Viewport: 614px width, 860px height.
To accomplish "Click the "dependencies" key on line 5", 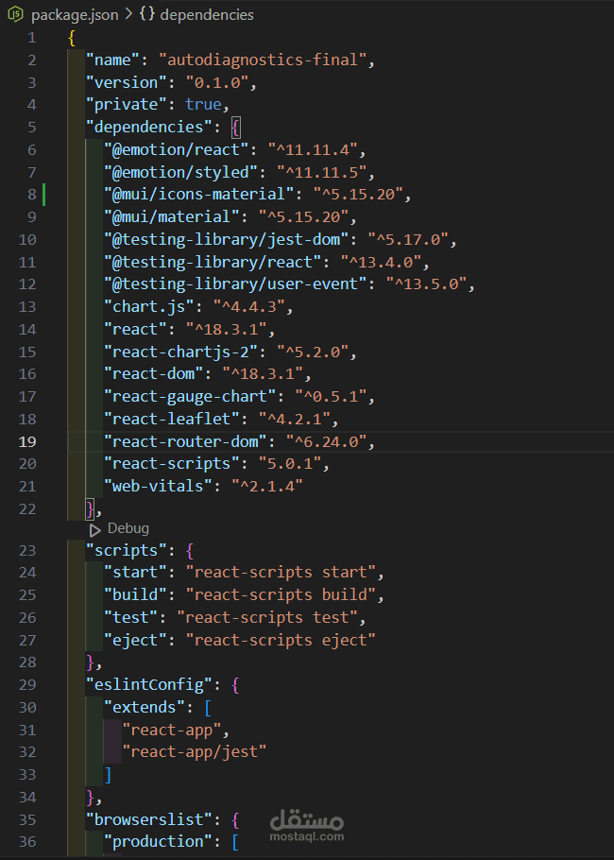I will coord(149,128).
